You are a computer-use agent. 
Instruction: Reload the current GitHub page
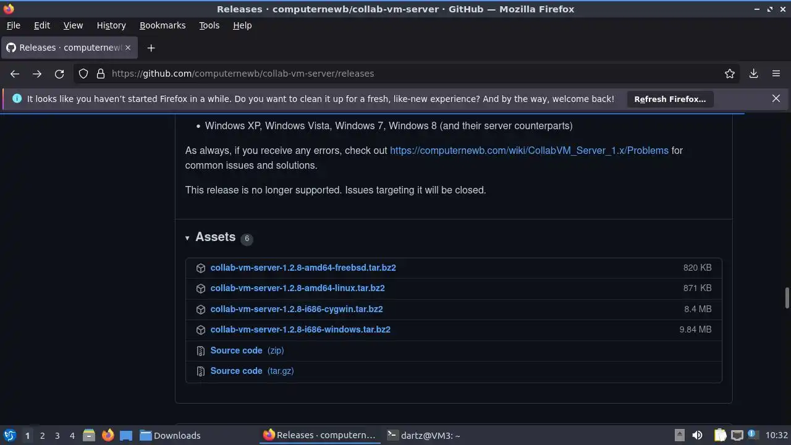coord(59,74)
